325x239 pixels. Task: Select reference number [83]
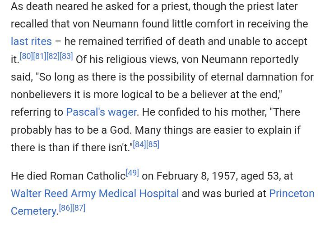pyautogui.click(x=66, y=56)
